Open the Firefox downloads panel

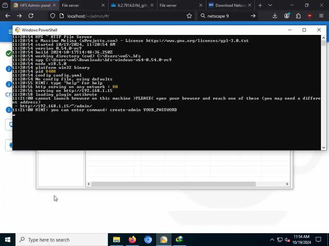pos(275,16)
